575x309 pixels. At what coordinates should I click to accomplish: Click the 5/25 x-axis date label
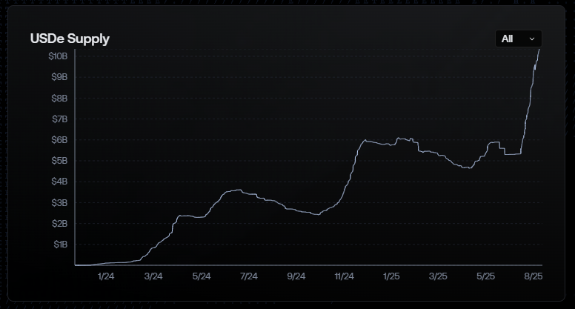point(485,276)
